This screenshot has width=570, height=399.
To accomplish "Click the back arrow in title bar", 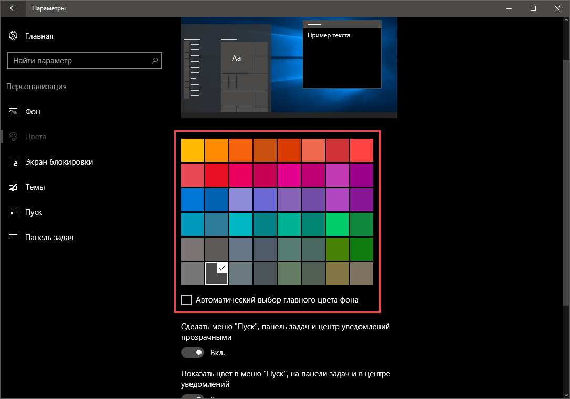I will (13, 8).
